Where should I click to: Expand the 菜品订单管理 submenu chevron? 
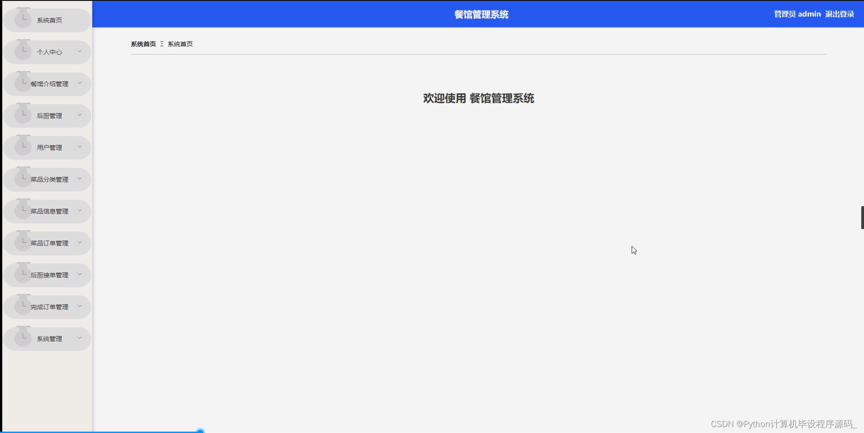tap(80, 243)
